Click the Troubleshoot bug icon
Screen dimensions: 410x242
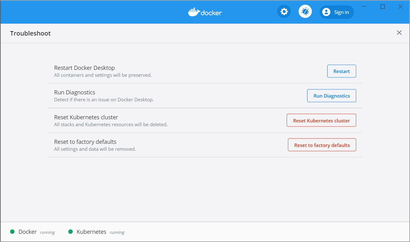pyautogui.click(x=305, y=11)
